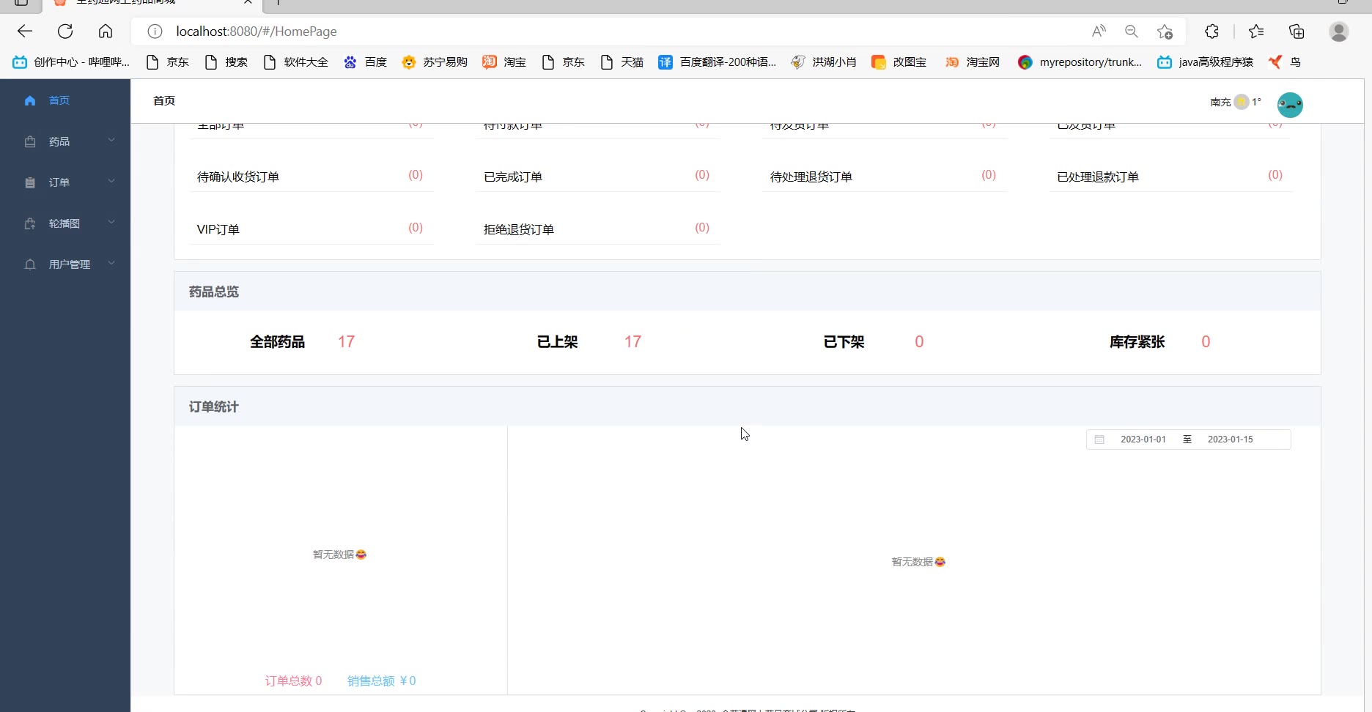The width and height of the screenshot is (1372, 712).
Task: Open the myrepository/trunk bookmark
Action: [x=1080, y=62]
